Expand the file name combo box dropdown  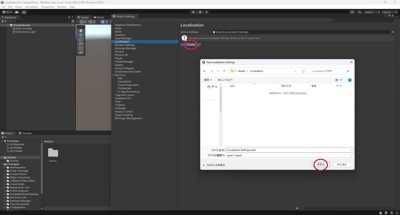[x=352, y=150]
